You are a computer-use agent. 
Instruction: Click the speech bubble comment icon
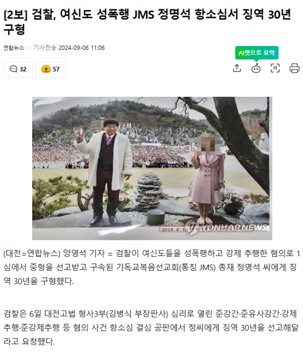tap(13, 69)
